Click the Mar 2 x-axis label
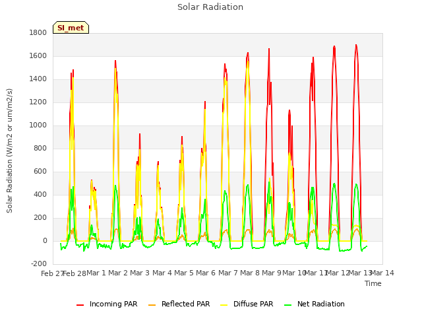422x317 pixels. (x=118, y=273)
